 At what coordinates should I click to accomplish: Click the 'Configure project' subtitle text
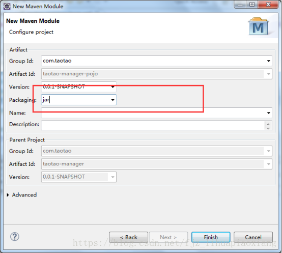(x=31, y=32)
